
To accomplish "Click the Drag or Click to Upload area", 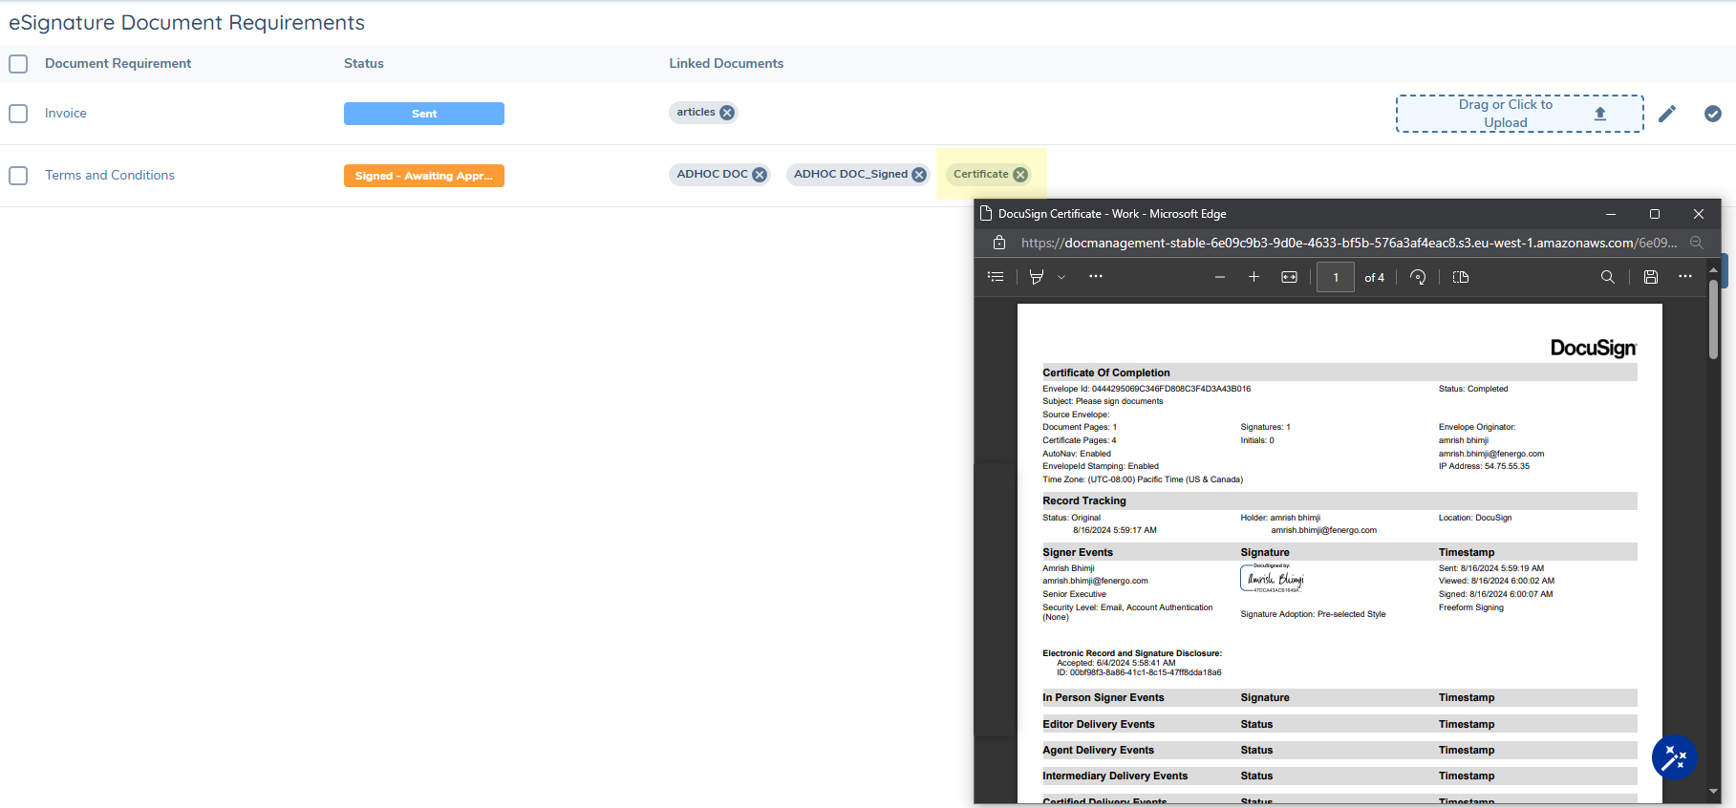I will click(1519, 114).
